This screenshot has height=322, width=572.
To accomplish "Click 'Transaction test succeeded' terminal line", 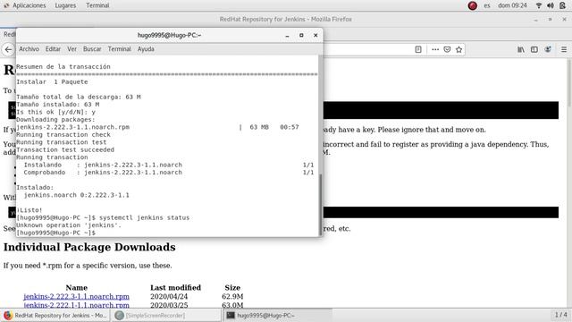I will (65, 149).
